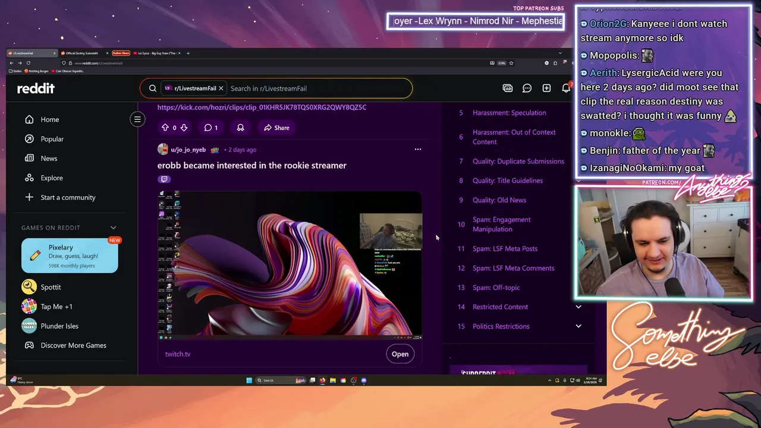Open a new browser tab

(188, 53)
